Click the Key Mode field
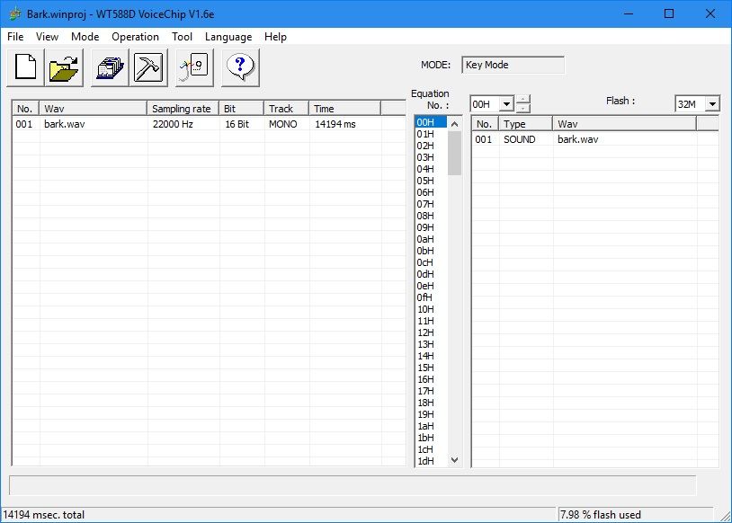This screenshot has width=732, height=523. [x=513, y=65]
